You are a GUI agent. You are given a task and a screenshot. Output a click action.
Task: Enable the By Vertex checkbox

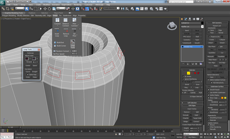(183, 76)
